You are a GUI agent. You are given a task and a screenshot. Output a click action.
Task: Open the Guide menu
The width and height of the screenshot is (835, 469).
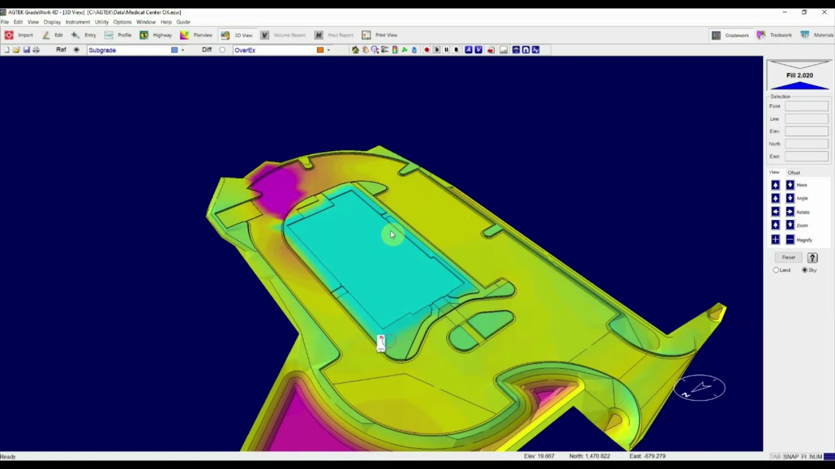click(x=183, y=22)
